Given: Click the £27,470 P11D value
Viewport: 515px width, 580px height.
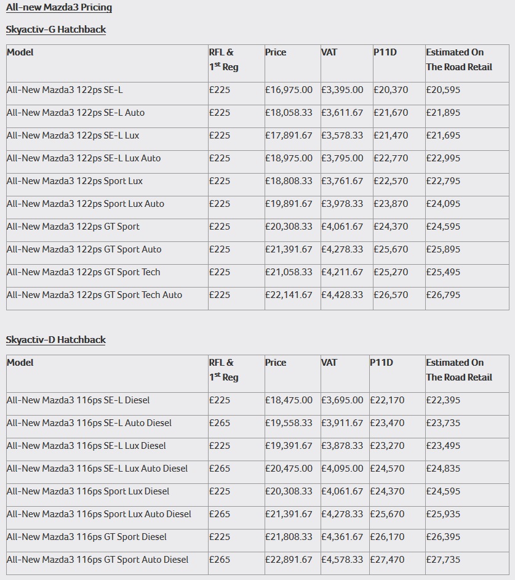Looking at the screenshot, I should tap(387, 560).
